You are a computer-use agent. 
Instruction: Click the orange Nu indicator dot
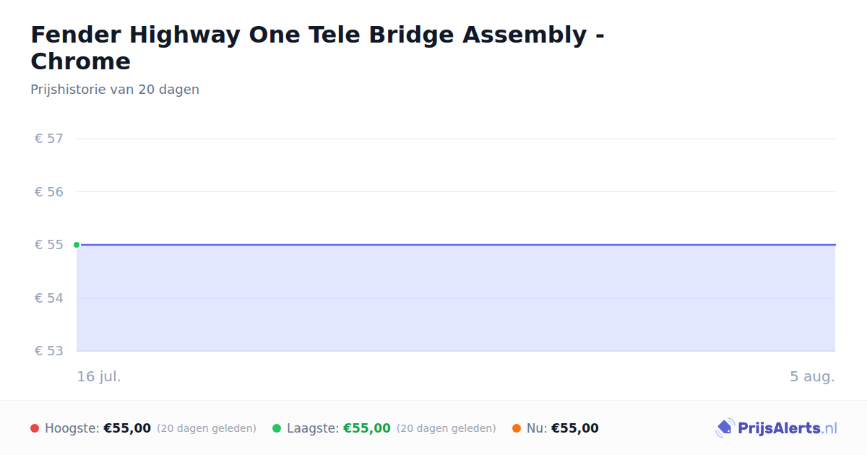[517, 428]
